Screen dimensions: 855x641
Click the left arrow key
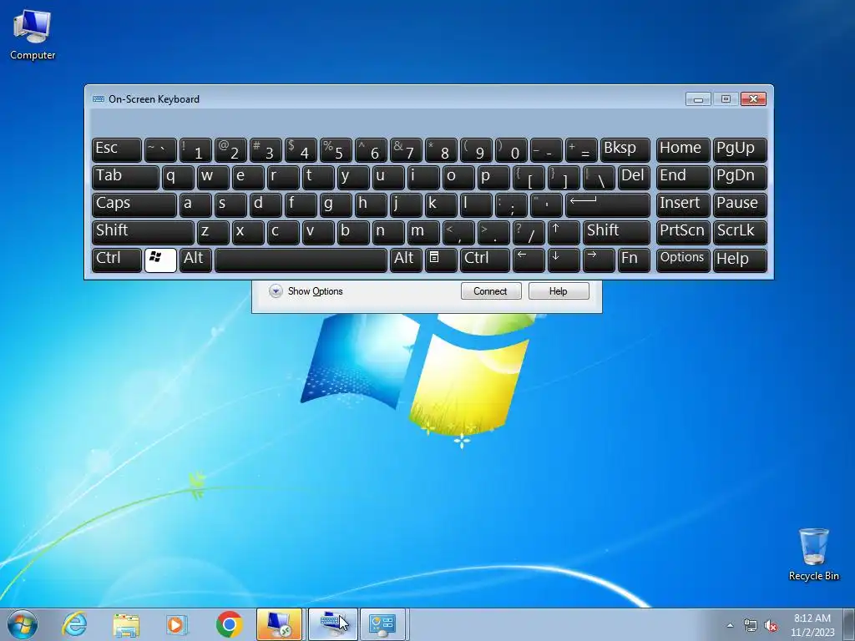click(529, 260)
